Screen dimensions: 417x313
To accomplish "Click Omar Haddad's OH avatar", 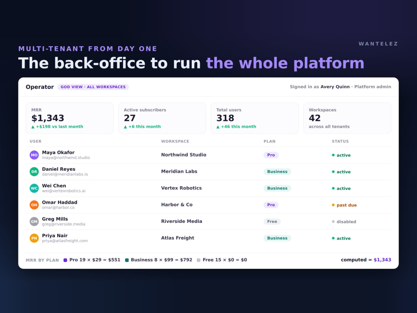I will point(34,205).
